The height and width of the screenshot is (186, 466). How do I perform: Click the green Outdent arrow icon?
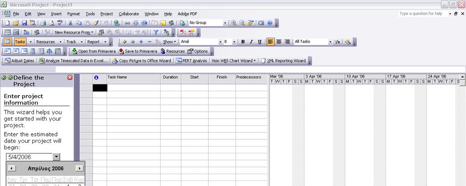coord(125,42)
